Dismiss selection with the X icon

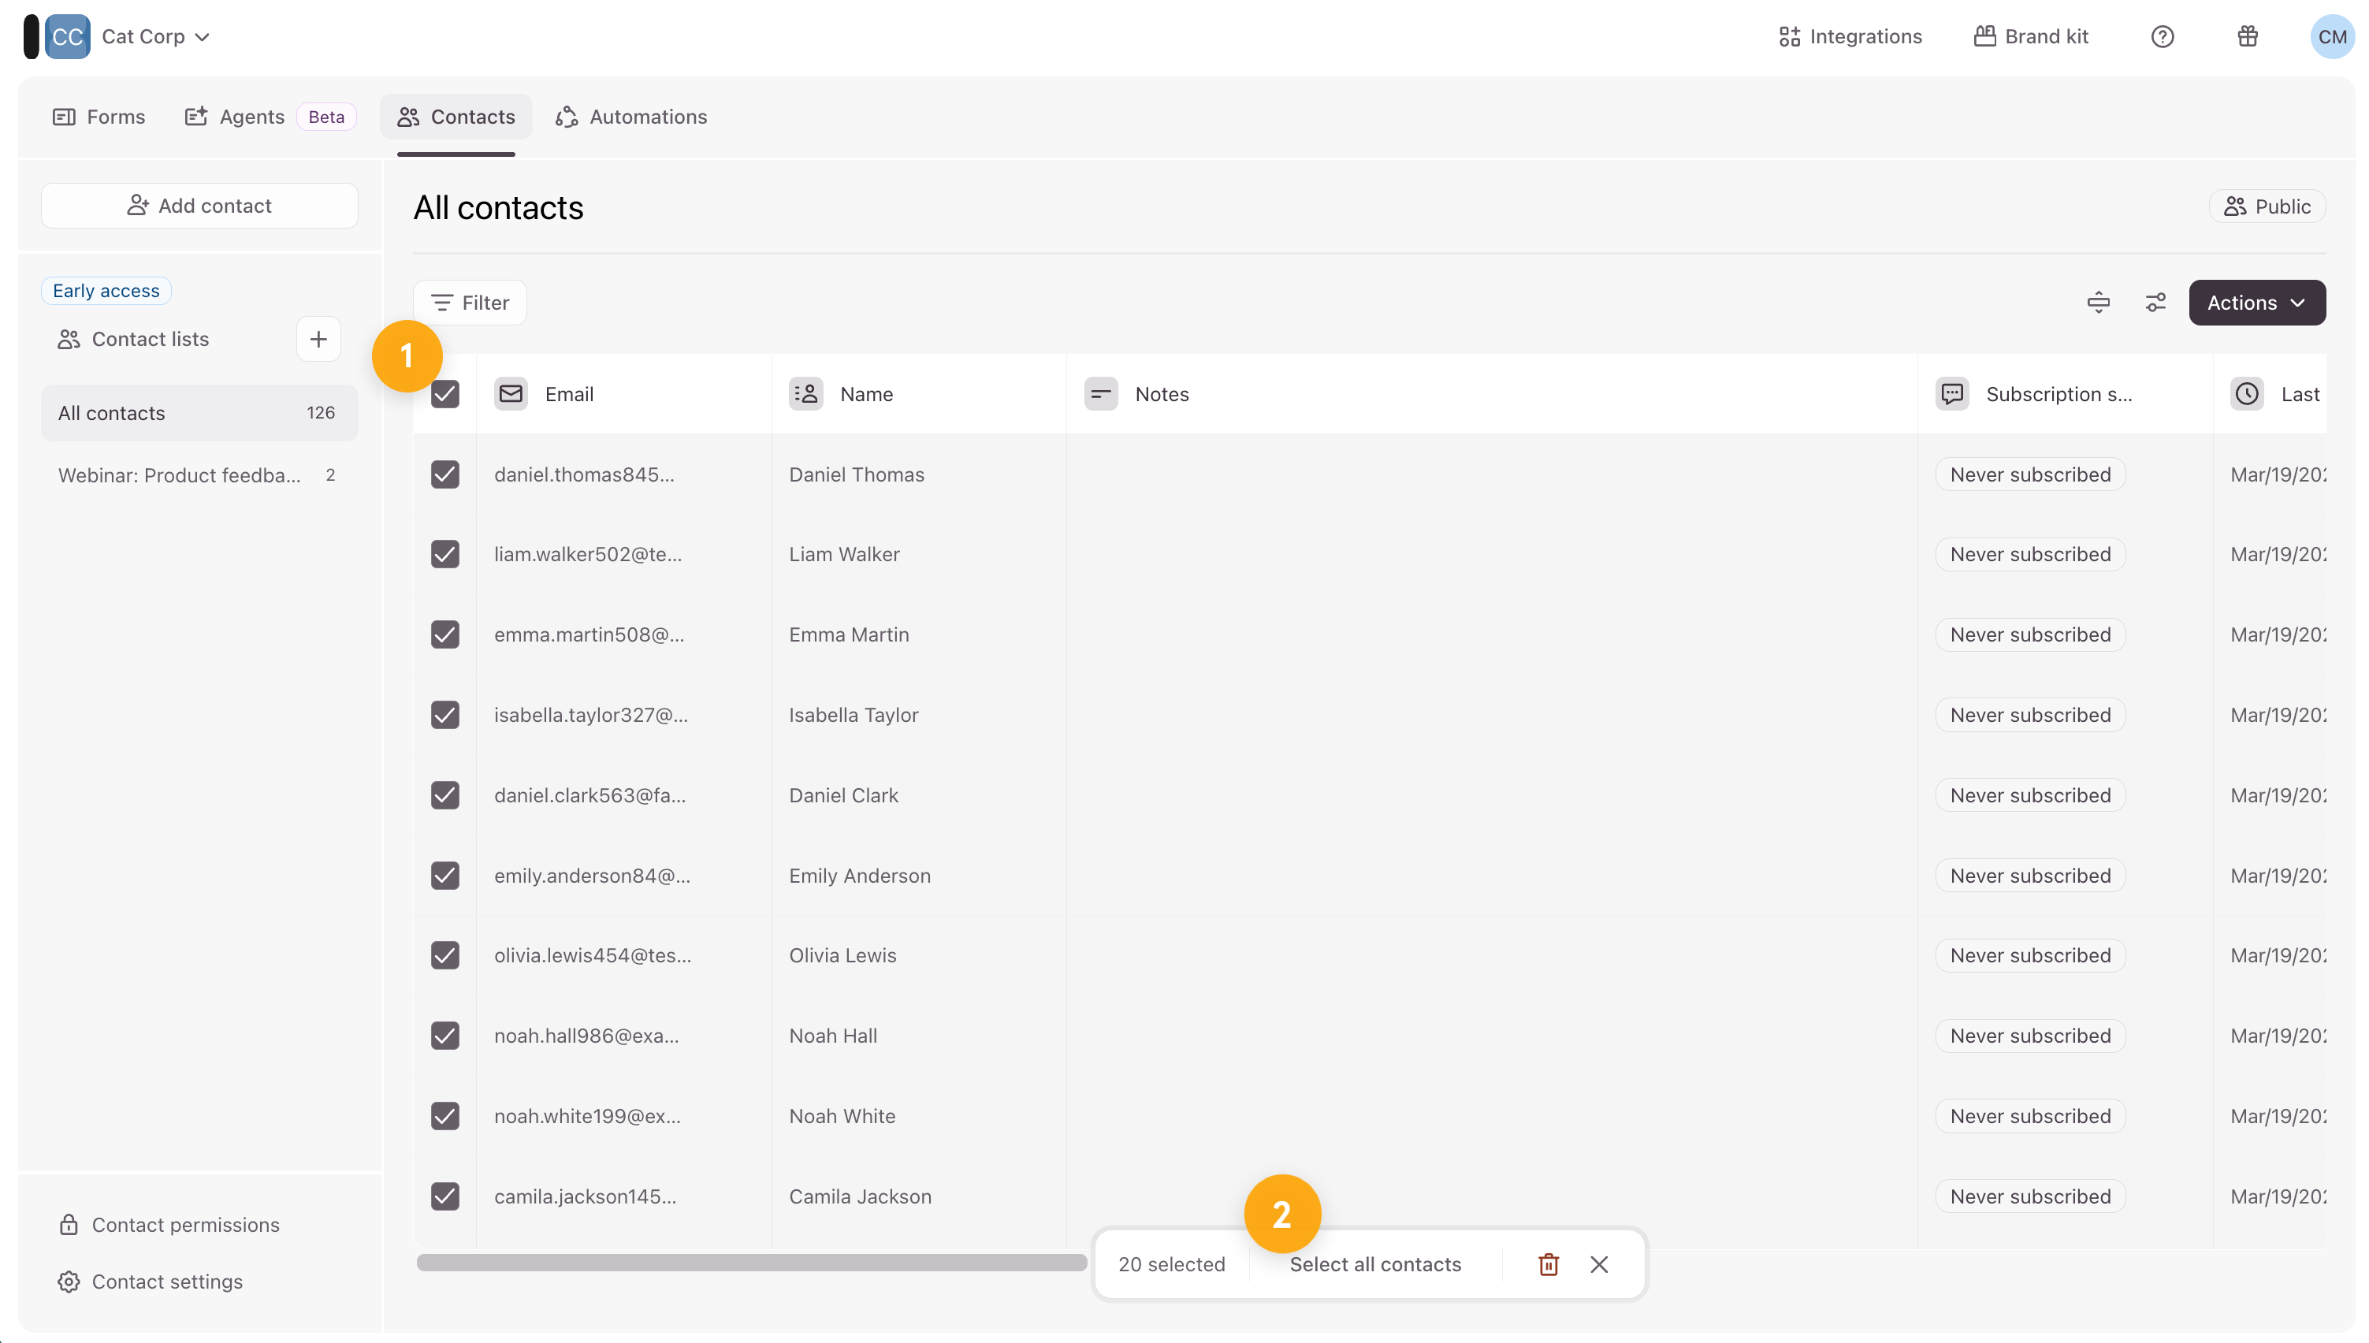[x=1599, y=1265]
